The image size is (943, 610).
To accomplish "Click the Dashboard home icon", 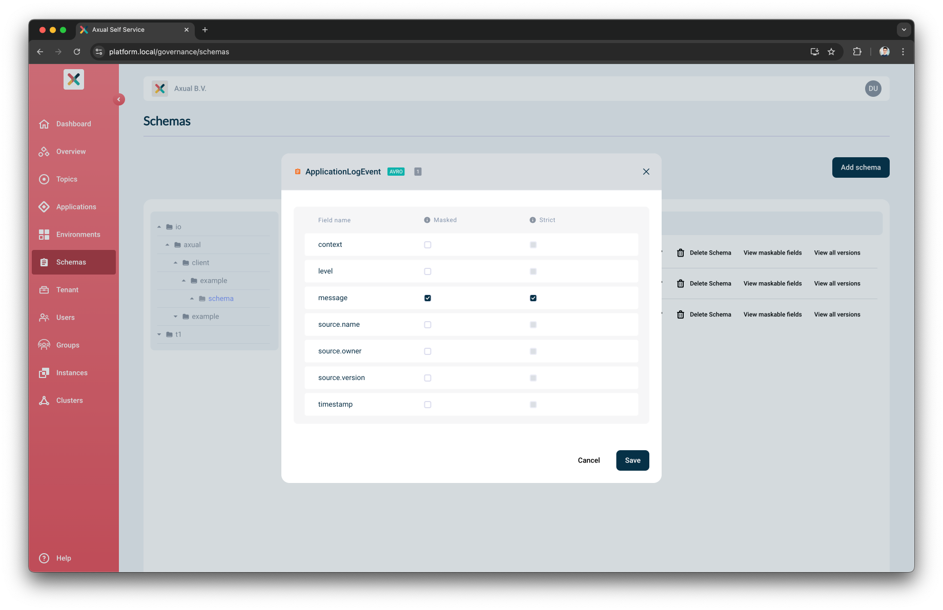I will click(44, 124).
